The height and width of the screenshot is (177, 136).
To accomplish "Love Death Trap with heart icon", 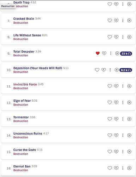I will [x=110, y=4].
